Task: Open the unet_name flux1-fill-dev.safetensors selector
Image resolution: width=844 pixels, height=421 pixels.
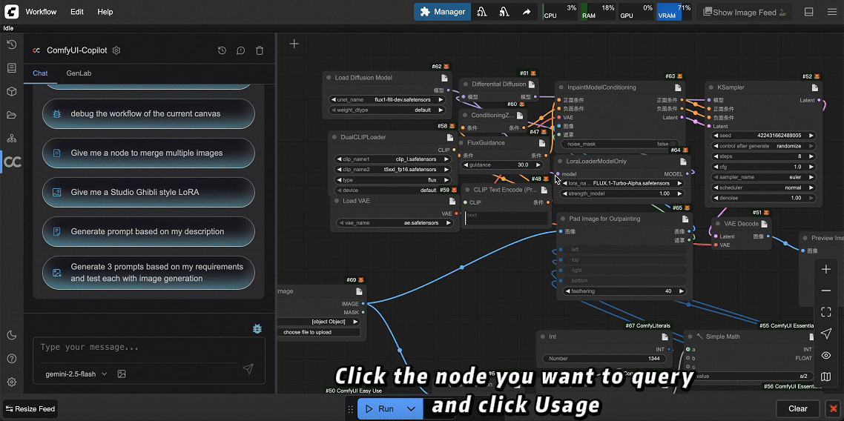Action: coord(388,99)
